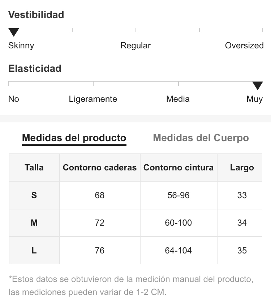Click the Skinny fit label
The width and height of the screenshot is (271, 304).
[x=21, y=46]
